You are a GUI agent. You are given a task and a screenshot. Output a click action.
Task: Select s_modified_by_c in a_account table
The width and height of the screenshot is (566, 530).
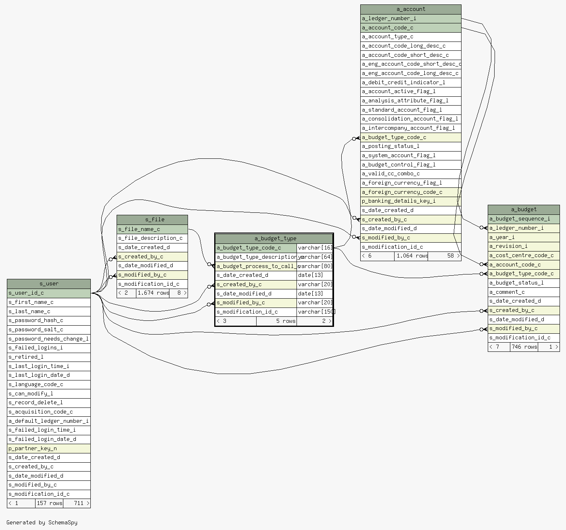[x=411, y=238]
